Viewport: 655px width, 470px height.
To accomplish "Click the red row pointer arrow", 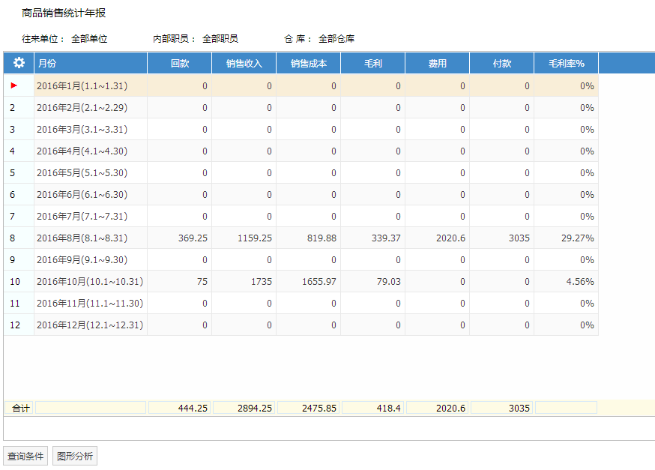I will 13,85.
